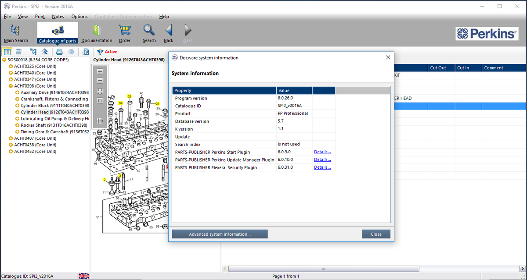This screenshot has width=527, height=280.
Task: Expand the ACHT0325 core unit node
Action: click(x=11, y=66)
